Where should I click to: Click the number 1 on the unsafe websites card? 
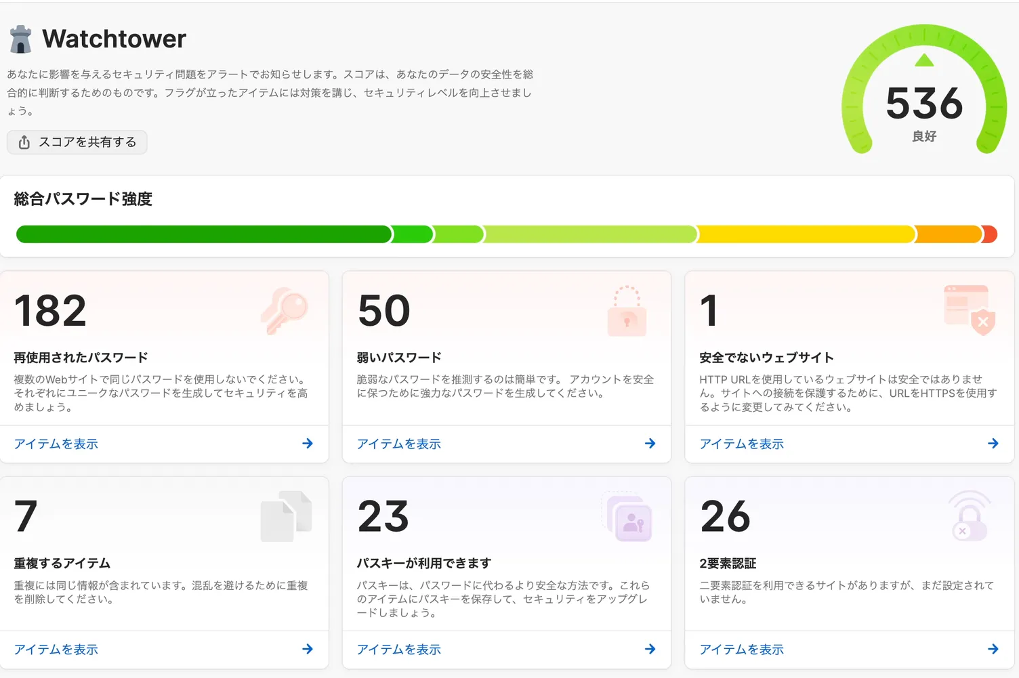point(709,311)
